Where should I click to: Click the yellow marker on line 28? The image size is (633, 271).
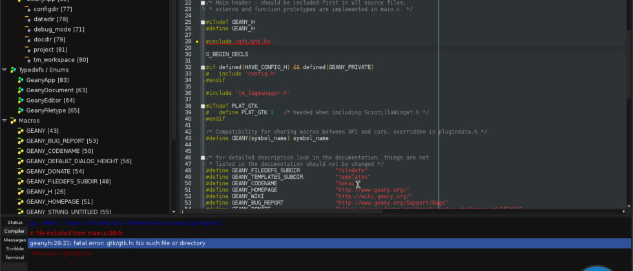(197, 42)
